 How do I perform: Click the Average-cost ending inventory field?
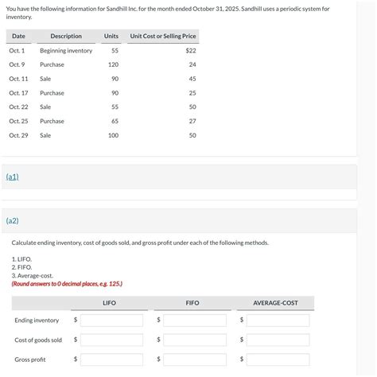coord(278,321)
